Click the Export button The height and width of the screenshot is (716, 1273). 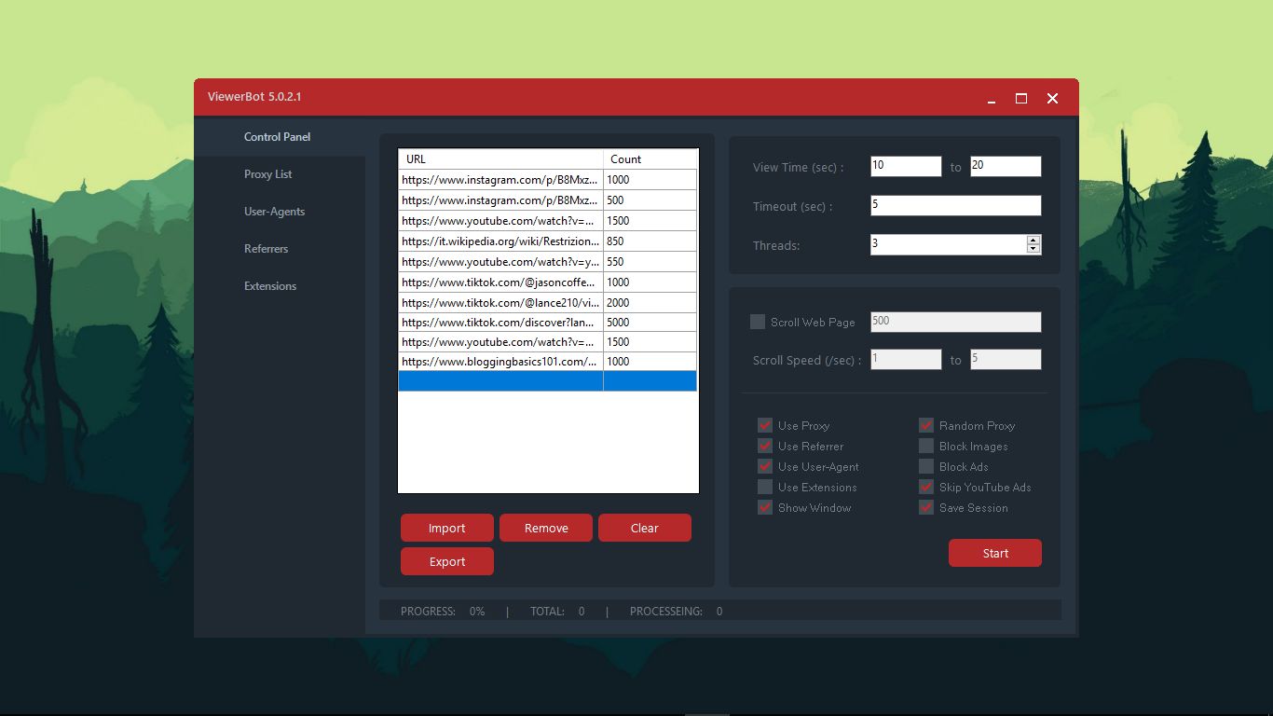click(x=447, y=561)
